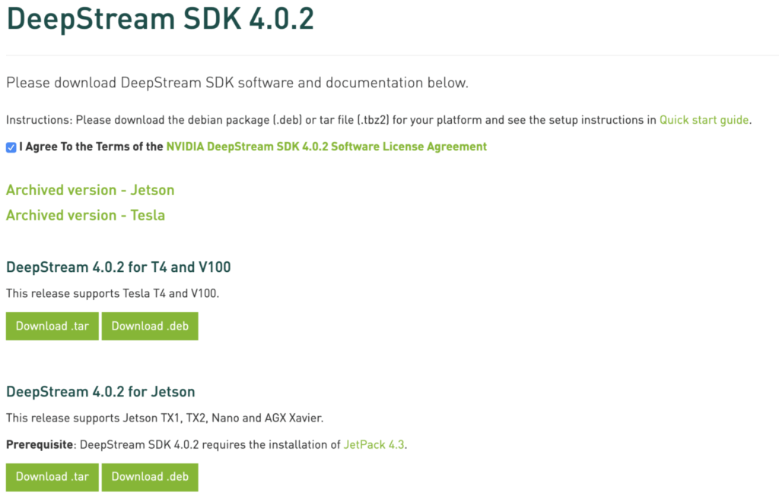Select the DeepStream SDK 4.0.2 page title
Viewport: 779px width, 499px height.
[160, 19]
